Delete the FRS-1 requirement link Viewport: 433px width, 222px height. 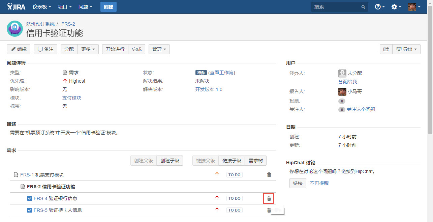269,175
